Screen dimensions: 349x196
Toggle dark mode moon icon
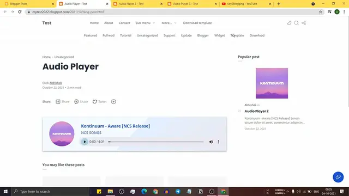click(289, 23)
